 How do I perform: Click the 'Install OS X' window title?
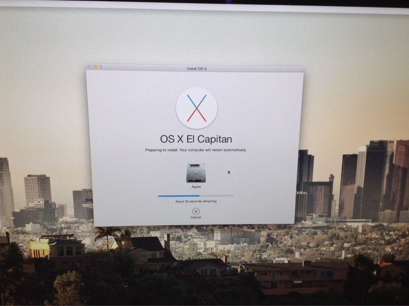pos(197,69)
